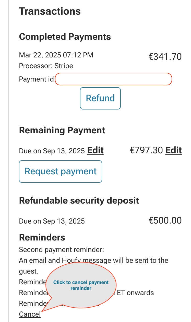The width and height of the screenshot is (191, 322).
Task: Issue a refund for the €341.70 payment
Action: coord(100,98)
